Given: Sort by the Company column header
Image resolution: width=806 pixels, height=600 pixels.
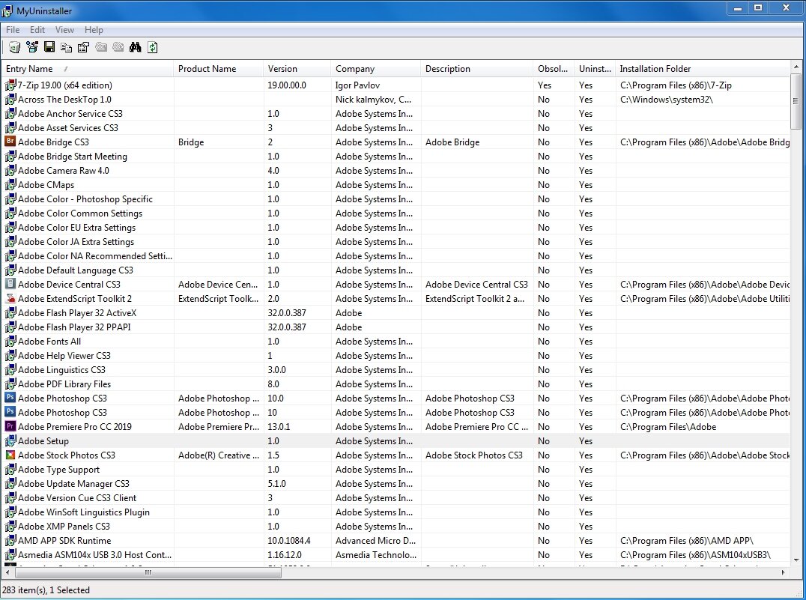Looking at the screenshot, I should (376, 69).
